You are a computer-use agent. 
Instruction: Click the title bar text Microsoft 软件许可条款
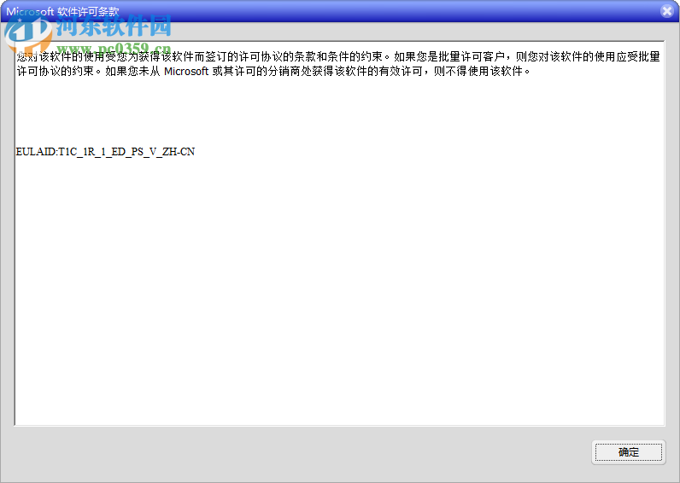(62, 12)
